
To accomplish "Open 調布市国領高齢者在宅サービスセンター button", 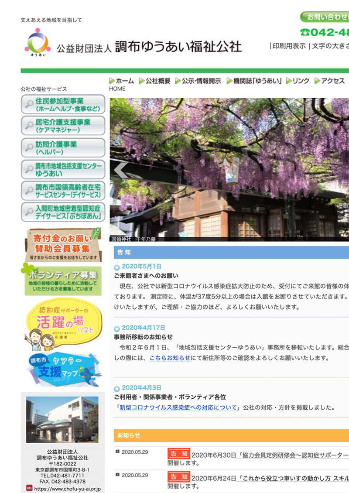I will click(x=63, y=191).
